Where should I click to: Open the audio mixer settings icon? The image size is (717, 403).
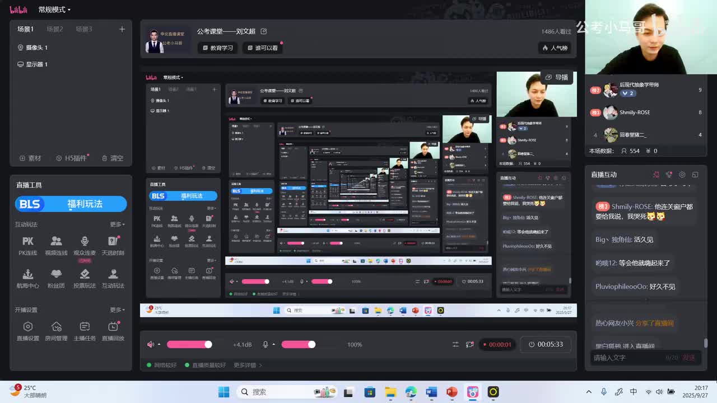455,344
